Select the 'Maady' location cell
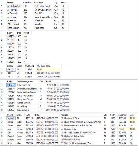This screenshot has height=146, width=138. coord(43,24)
